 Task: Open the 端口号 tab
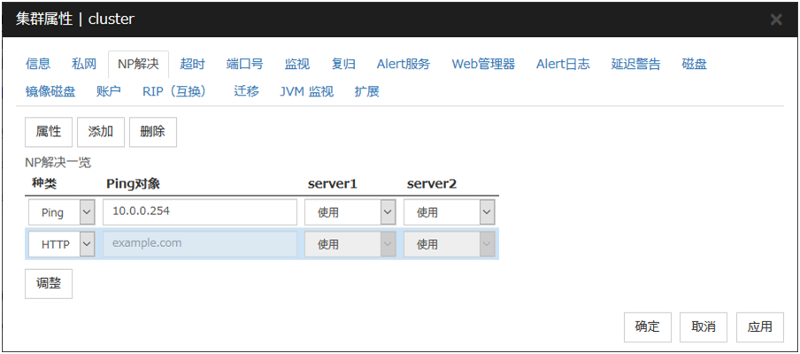244,64
